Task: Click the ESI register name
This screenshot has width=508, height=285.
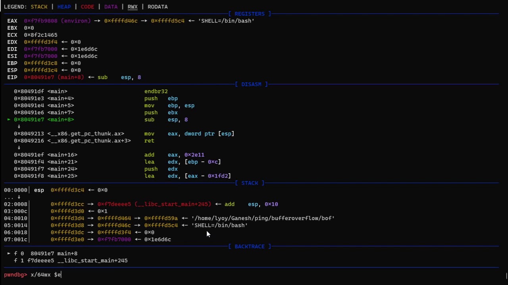Action: click(12, 56)
